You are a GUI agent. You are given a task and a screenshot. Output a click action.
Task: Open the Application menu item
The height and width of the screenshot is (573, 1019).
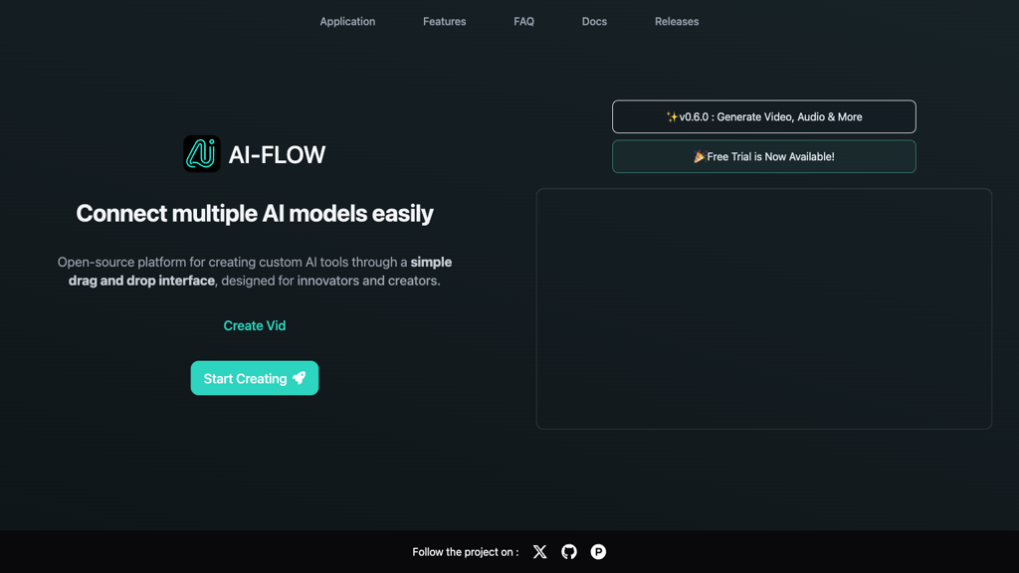[x=347, y=21]
